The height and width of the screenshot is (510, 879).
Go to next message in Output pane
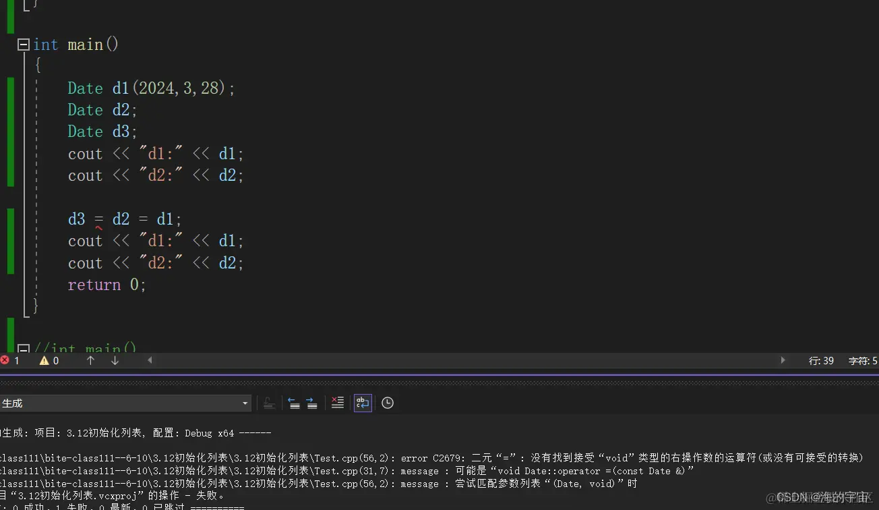coord(311,403)
